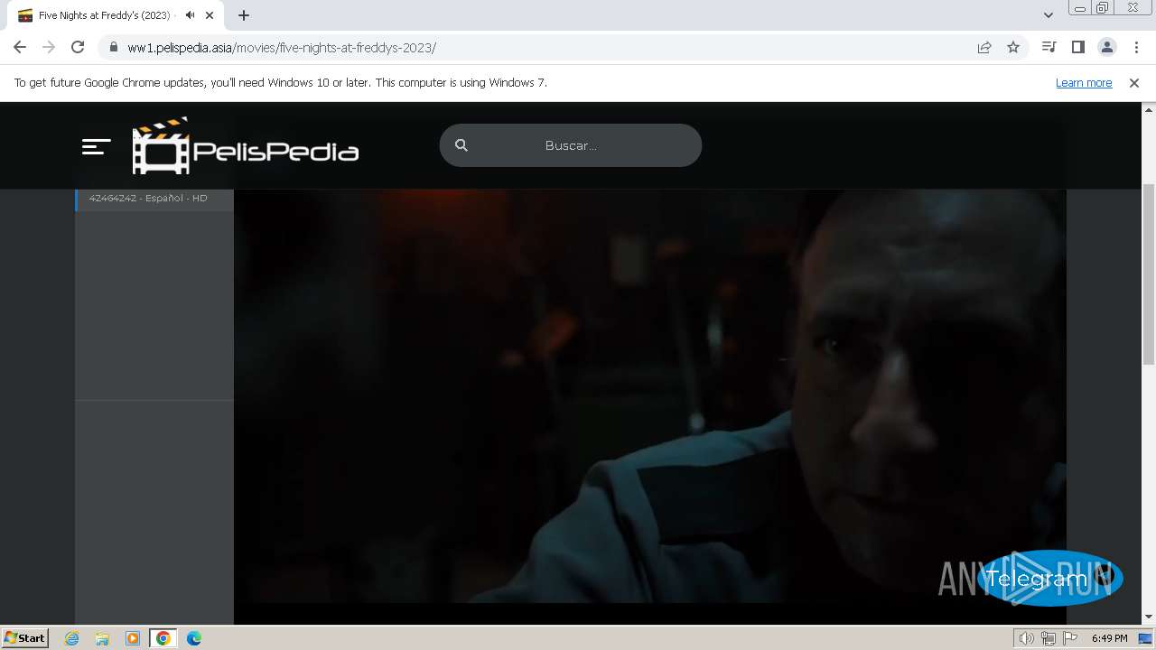
Task: Launch Microsoft Edge from taskbar
Action: coord(194,638)
